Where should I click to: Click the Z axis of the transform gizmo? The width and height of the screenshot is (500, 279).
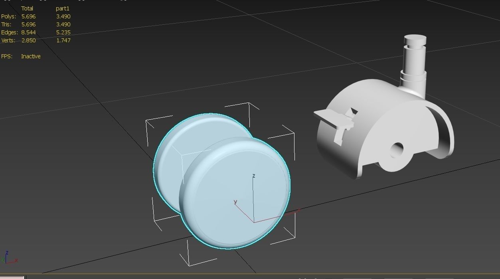pos(253,192)
